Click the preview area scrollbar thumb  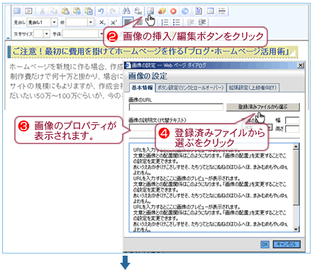pyautogui.click(x=296, y=178)
